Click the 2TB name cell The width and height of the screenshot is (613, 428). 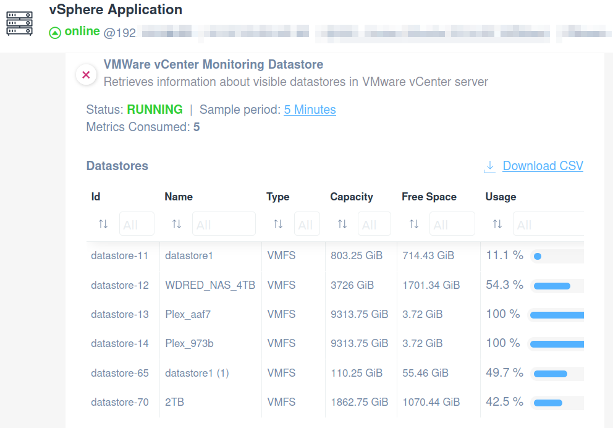pyautogui.click(x=174, y=402)
